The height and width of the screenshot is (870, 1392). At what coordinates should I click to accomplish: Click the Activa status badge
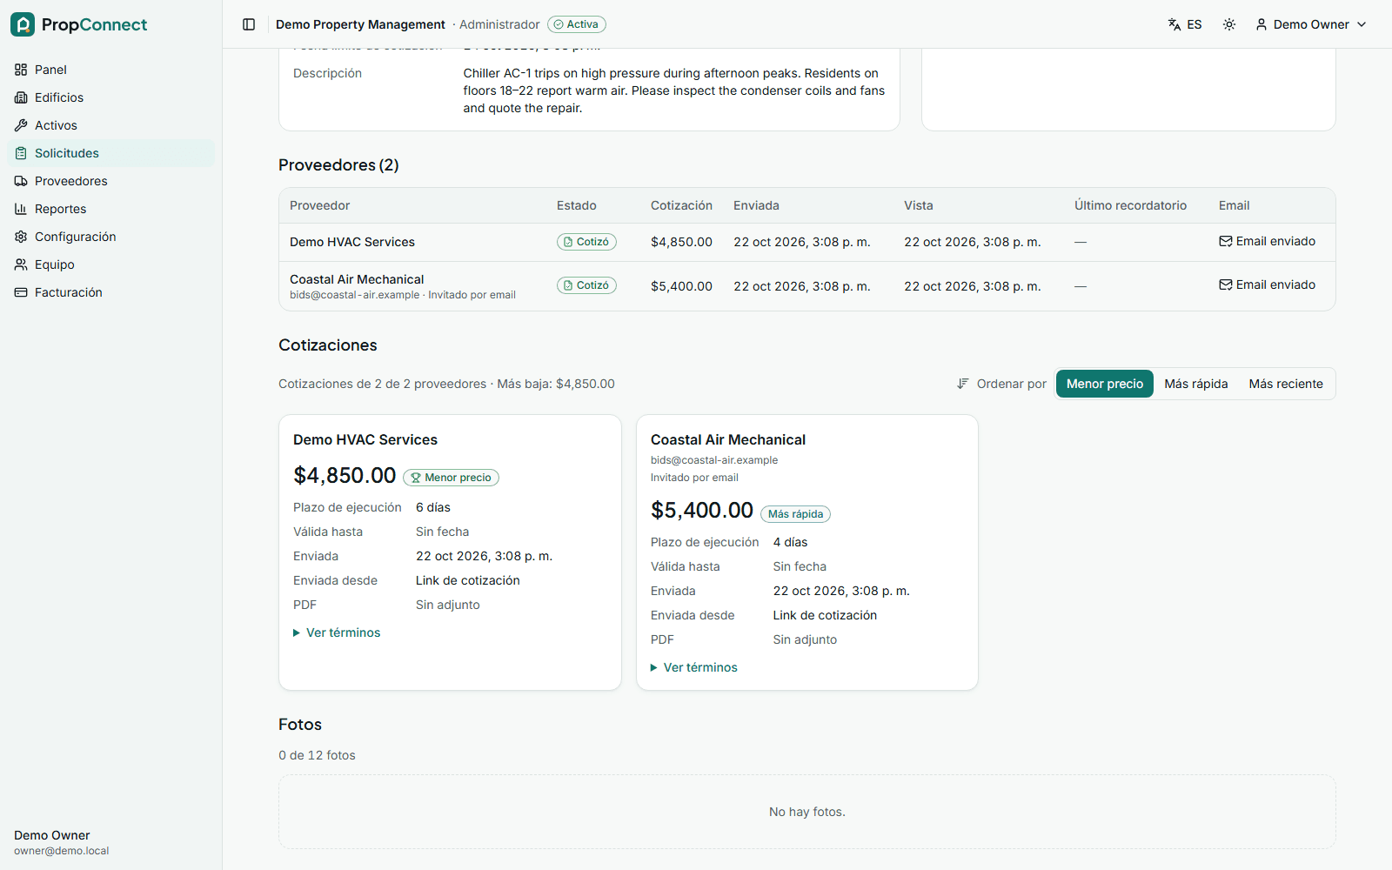click(577, 24)
